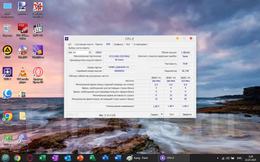The width and height of the screenshot is (260, 162).
Task: Select the SPD tab
Action: coord(108,44)
